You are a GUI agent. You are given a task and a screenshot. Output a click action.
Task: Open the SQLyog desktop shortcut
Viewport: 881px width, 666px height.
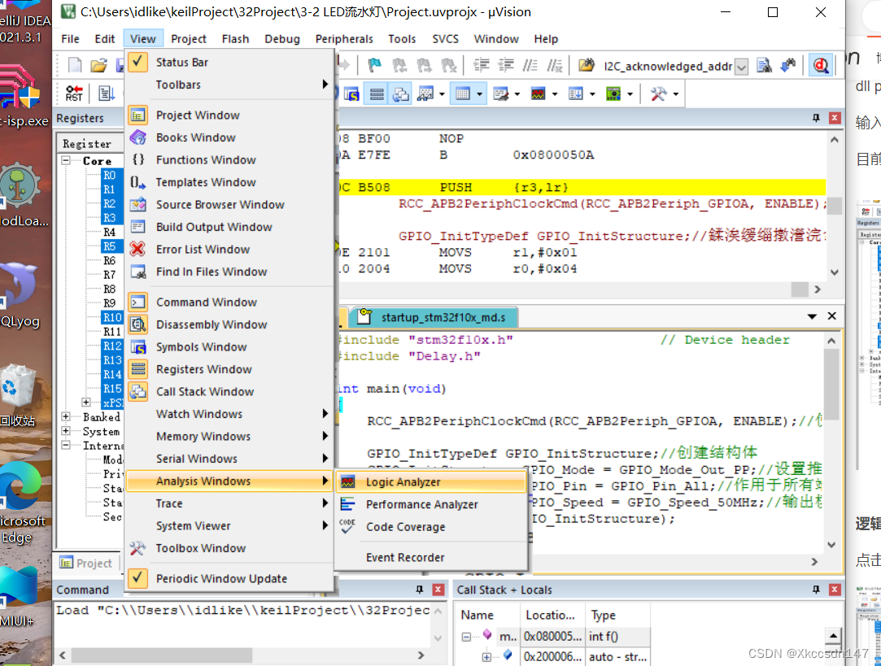pos(20,297)
